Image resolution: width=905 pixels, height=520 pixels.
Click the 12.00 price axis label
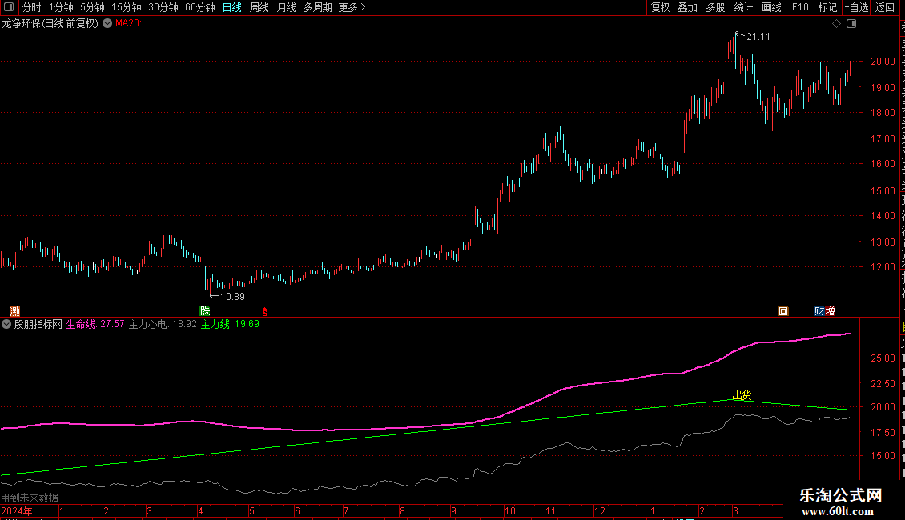tap(883, 267)
